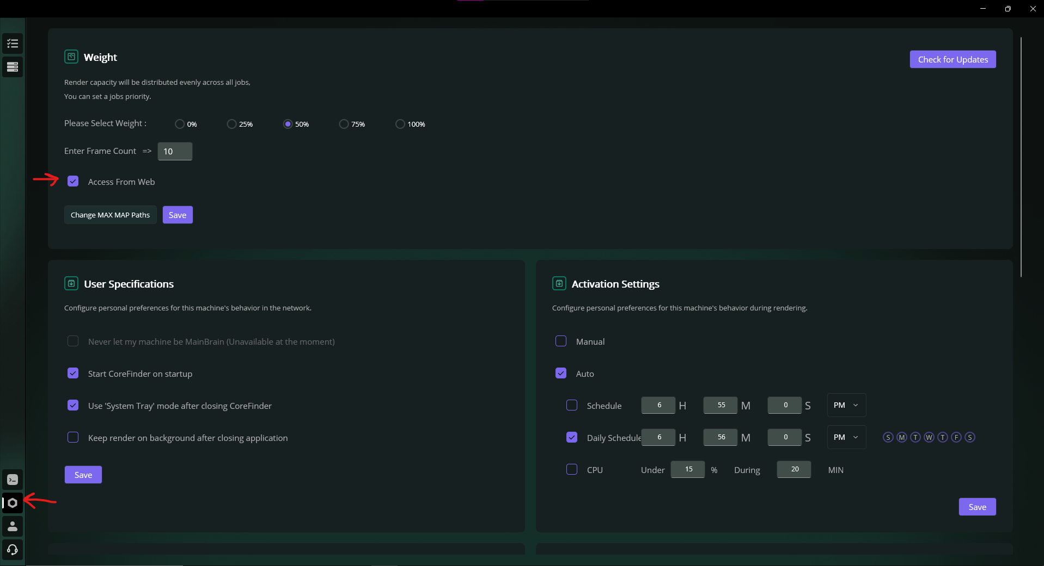Enable keep render on background after closing

tap(72, 437)
